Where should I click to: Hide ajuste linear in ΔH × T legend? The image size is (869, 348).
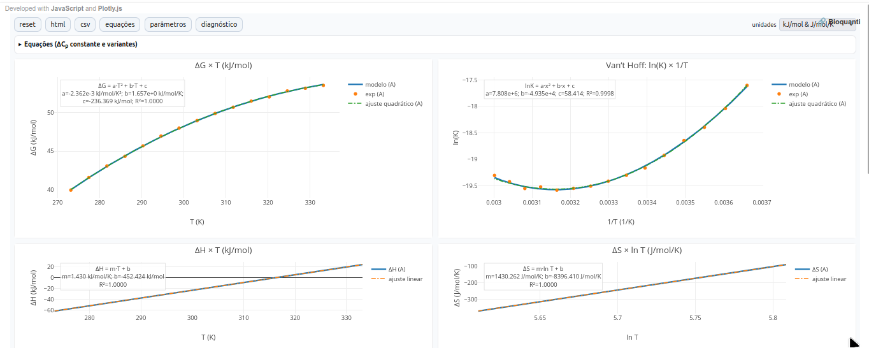pos(405,279)
